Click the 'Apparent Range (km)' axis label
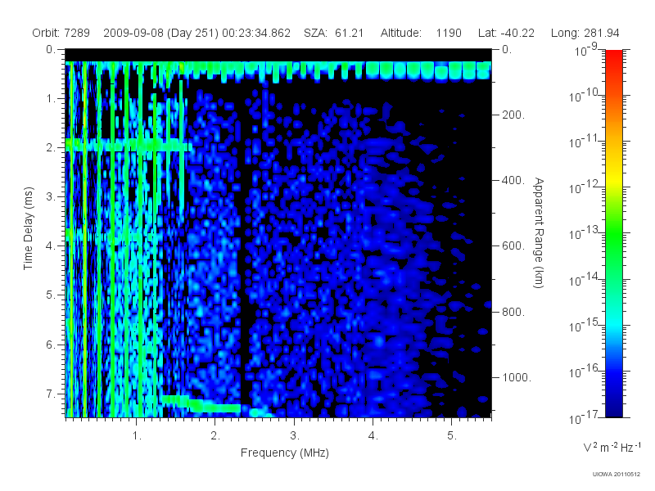This screenshot has height=491, width=655. pyautogui.click(x=539, y=232)
